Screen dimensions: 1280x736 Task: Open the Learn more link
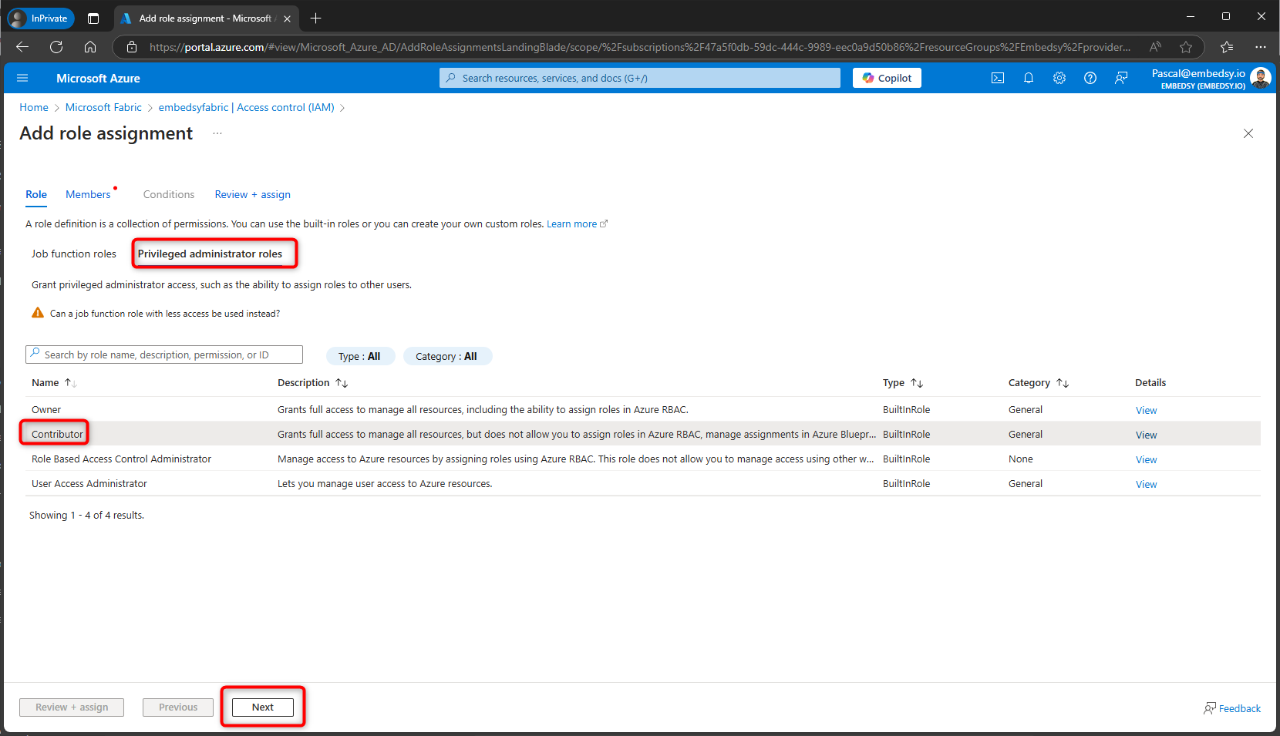[x=572, y=223]
